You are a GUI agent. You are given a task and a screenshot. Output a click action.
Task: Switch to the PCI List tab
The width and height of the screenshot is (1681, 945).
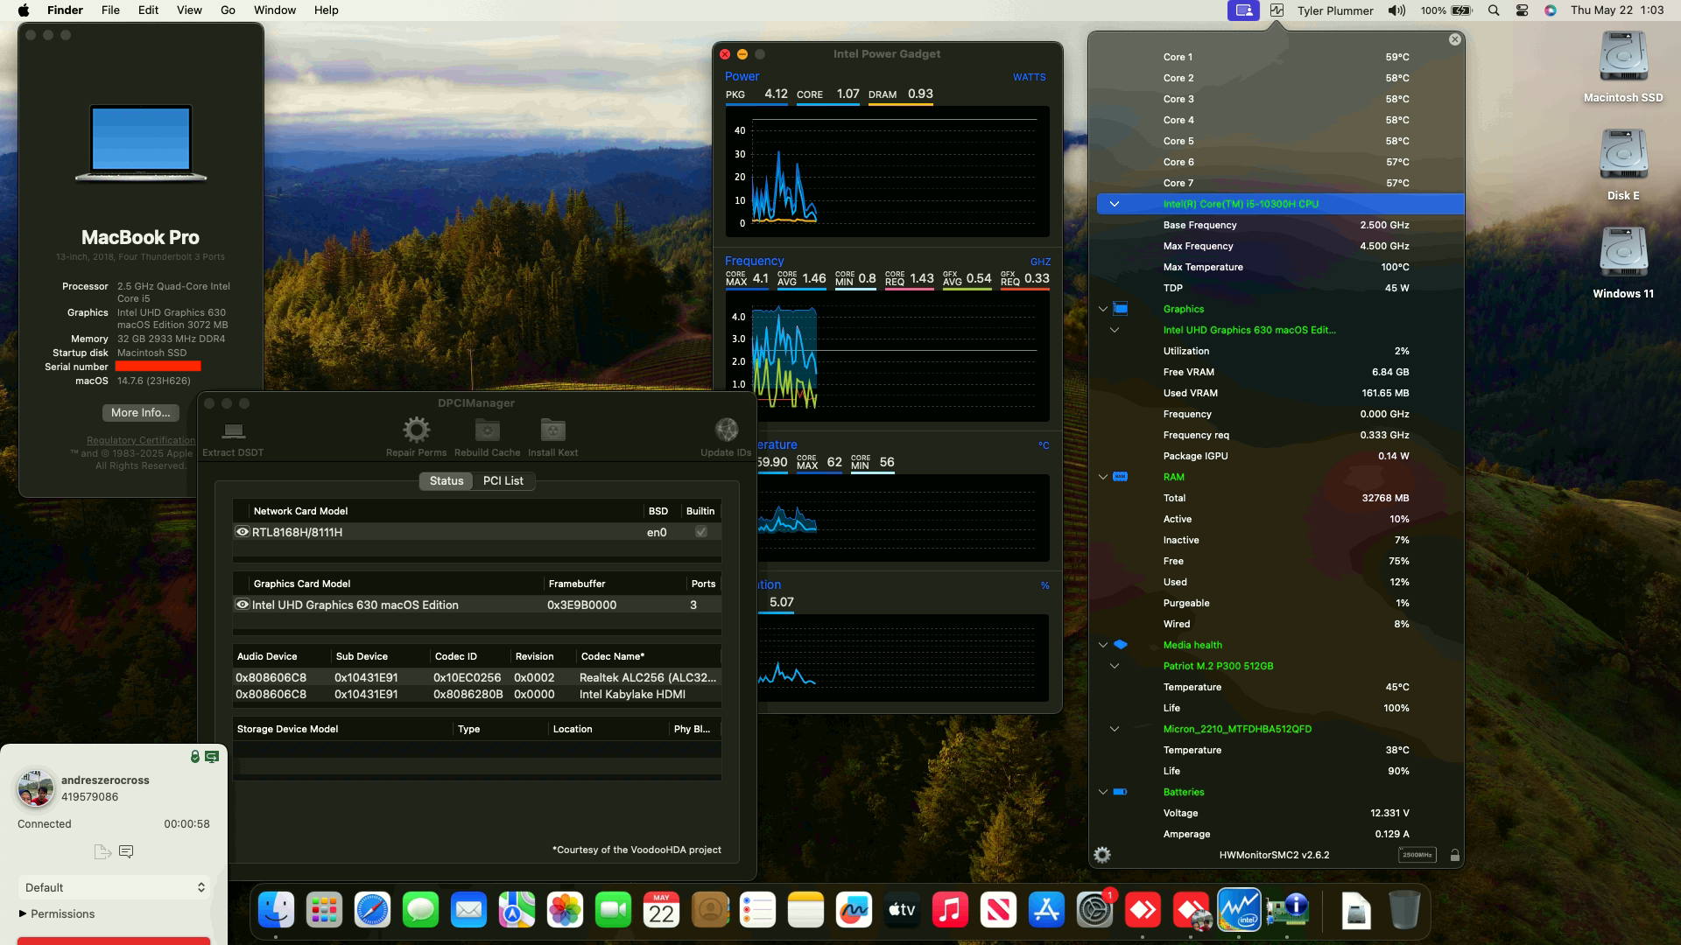503,480
